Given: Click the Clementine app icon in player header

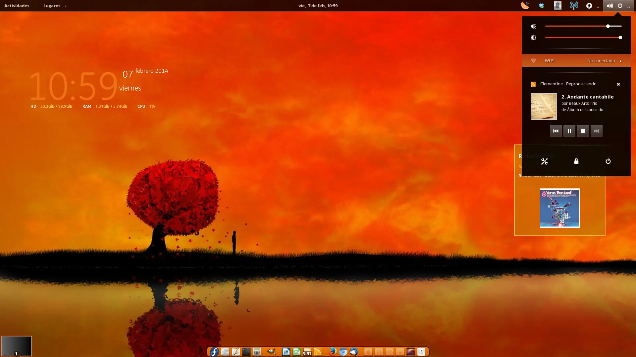Looking at the screenshot, I should (533, 84).
